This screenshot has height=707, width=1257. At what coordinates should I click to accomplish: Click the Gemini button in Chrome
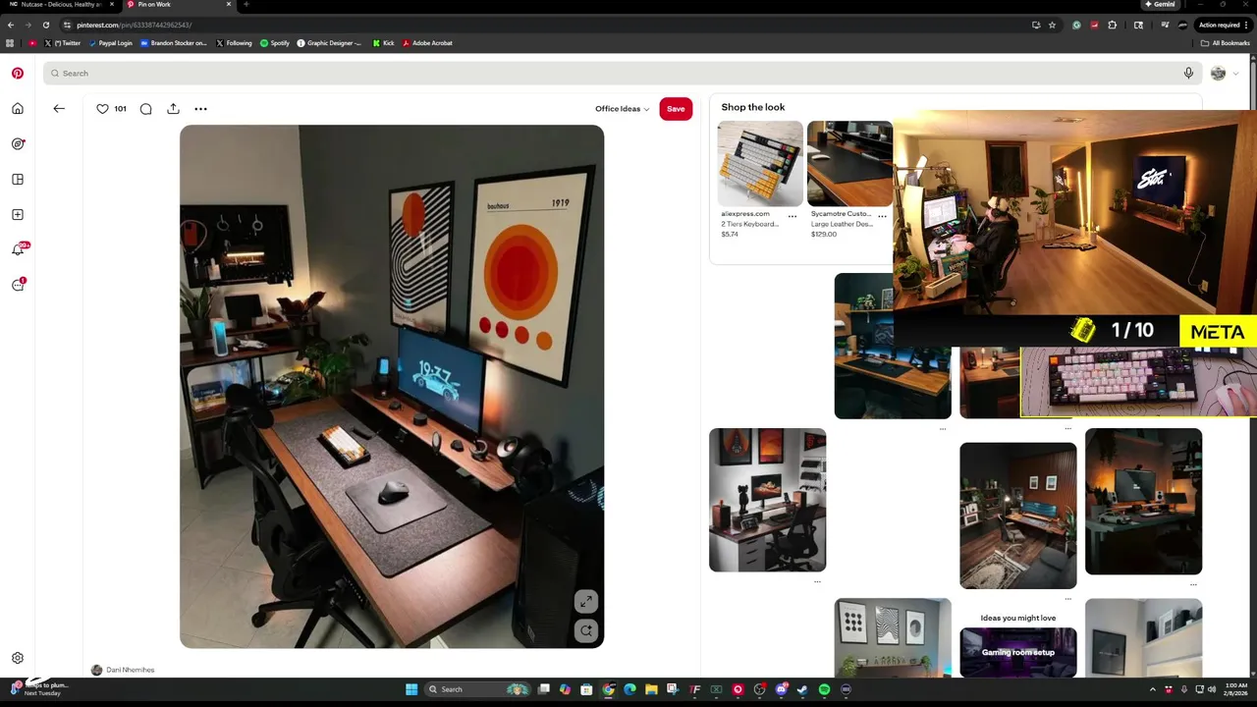click(x=1160, y=4)
